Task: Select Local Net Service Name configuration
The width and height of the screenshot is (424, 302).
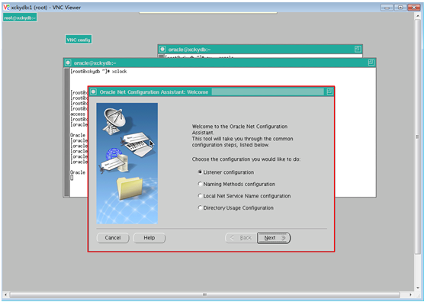Action: point(200,196)
